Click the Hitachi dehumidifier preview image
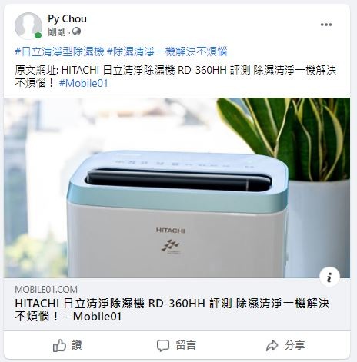Screen dimensions: 357x362 click(x=177, y=188)
